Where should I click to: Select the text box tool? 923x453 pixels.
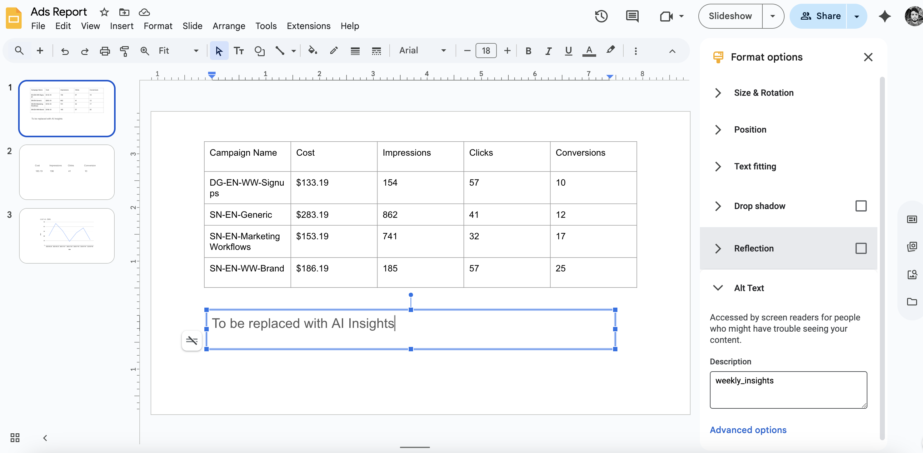pos(239,51)
